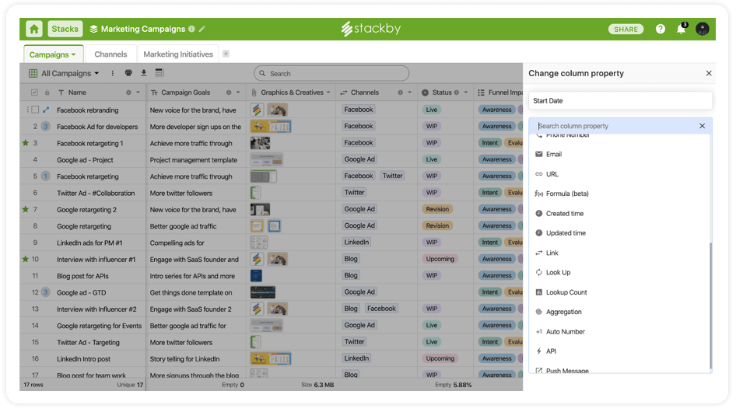Open comments badge on Facebook Ad for developers
This screenshot has width=736, height=412.
(x=46, y=126)
